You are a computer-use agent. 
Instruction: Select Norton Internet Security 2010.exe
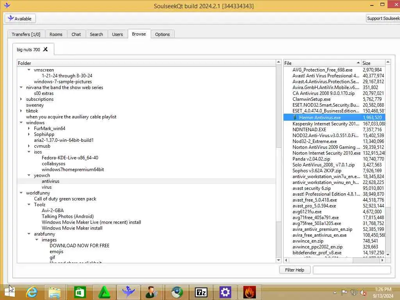(x=327, y=153)
